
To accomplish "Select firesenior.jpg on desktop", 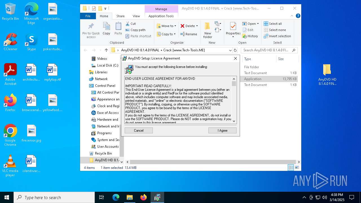I will (x=31, y=133).
